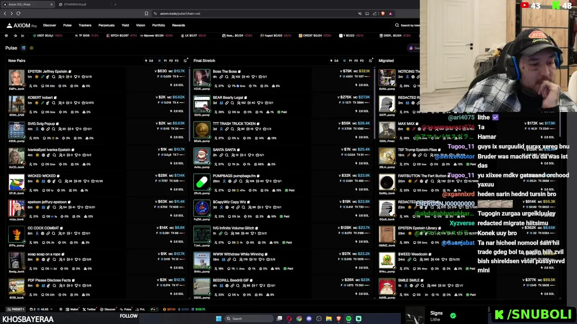Open TTT TRASH TRUCK TOKEN coin thumbnail
This screenshot has height=324, width=577.
click(x=202, y=130)
